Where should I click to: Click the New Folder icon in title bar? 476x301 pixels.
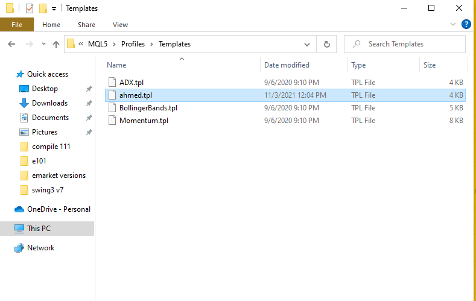click(43, 8)
